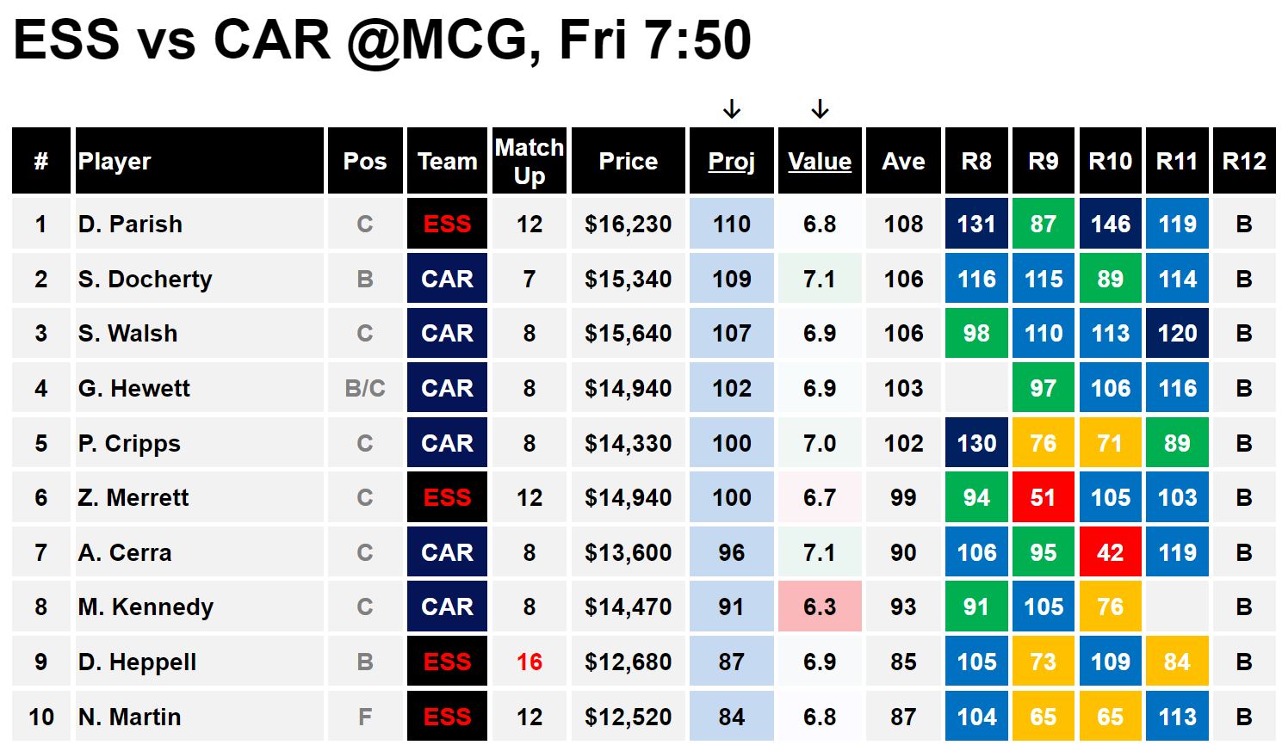The image size is (1282, 745).
Task: Select the Player column header
Action: 200,161
